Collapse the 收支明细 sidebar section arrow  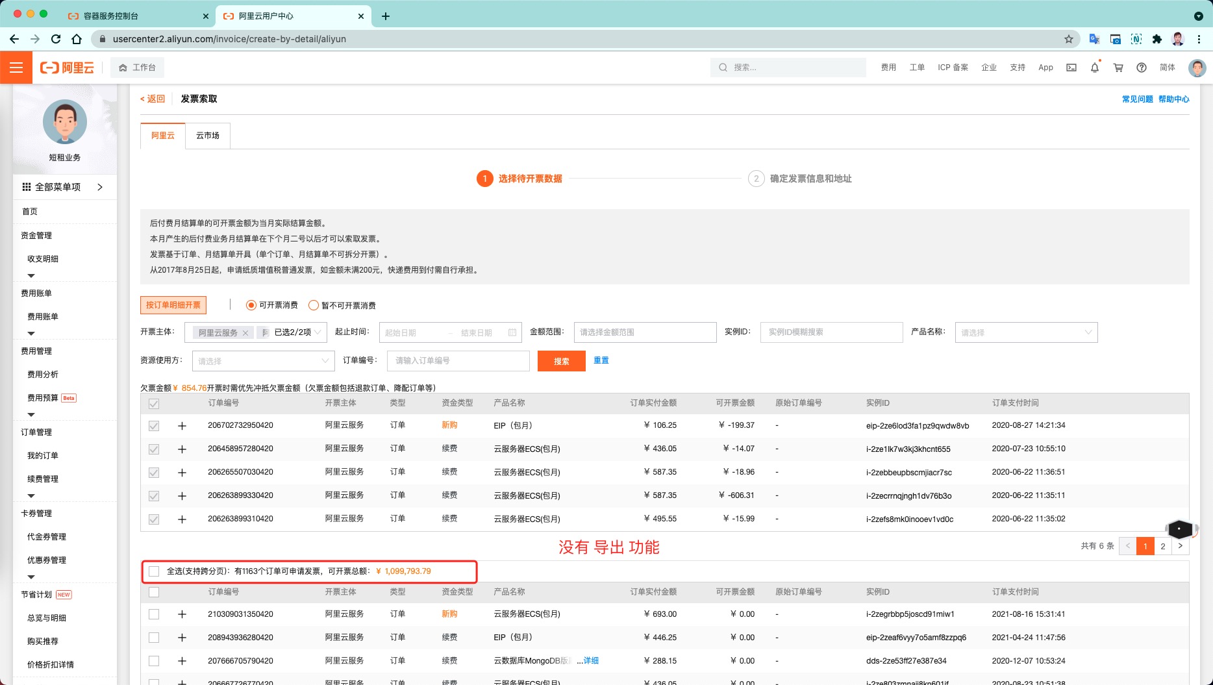tap(31, 276)
